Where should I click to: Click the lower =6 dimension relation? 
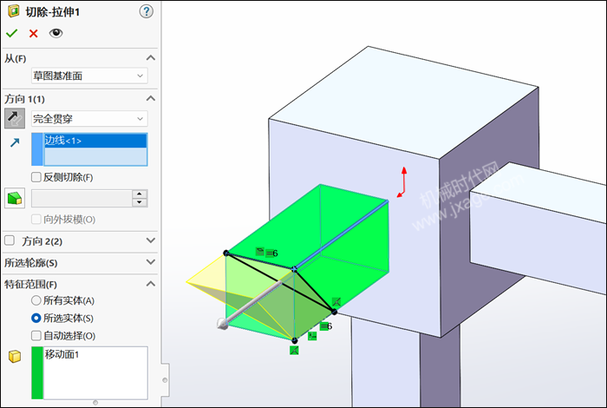(x=326, y=326)
